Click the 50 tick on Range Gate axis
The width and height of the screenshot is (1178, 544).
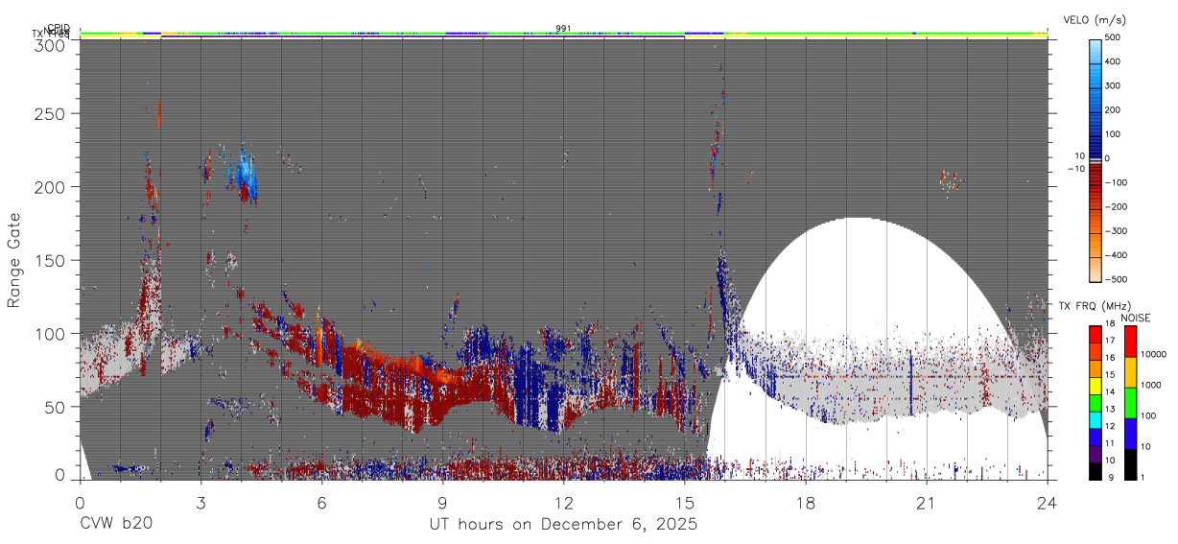[x=57, y=407]
